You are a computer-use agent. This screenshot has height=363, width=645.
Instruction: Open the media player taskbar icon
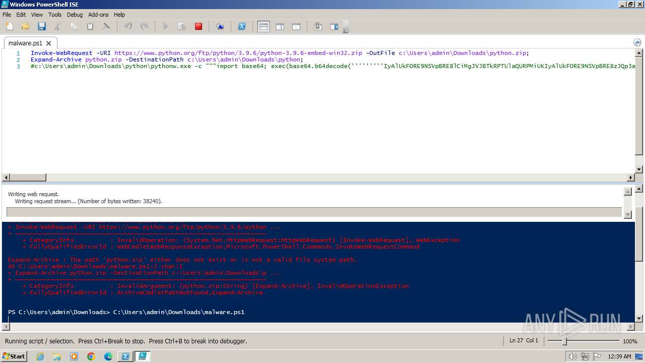(x=74, y=356)
